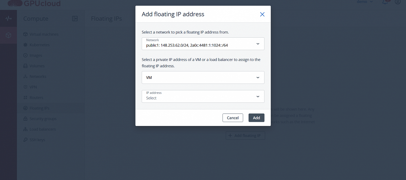The image size is (406, 180).
Task: Open the Images icon entry
Action: 25,55
